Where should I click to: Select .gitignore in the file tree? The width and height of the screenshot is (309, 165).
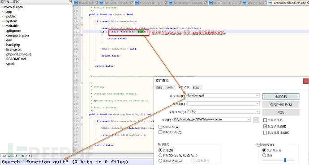tap(13, 31)
